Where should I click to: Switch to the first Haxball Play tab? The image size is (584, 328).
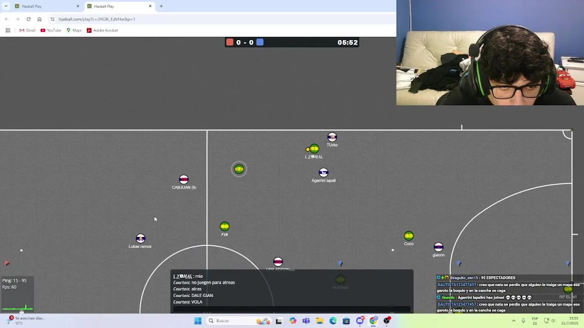pyautogui.click(x=46, y=6)
